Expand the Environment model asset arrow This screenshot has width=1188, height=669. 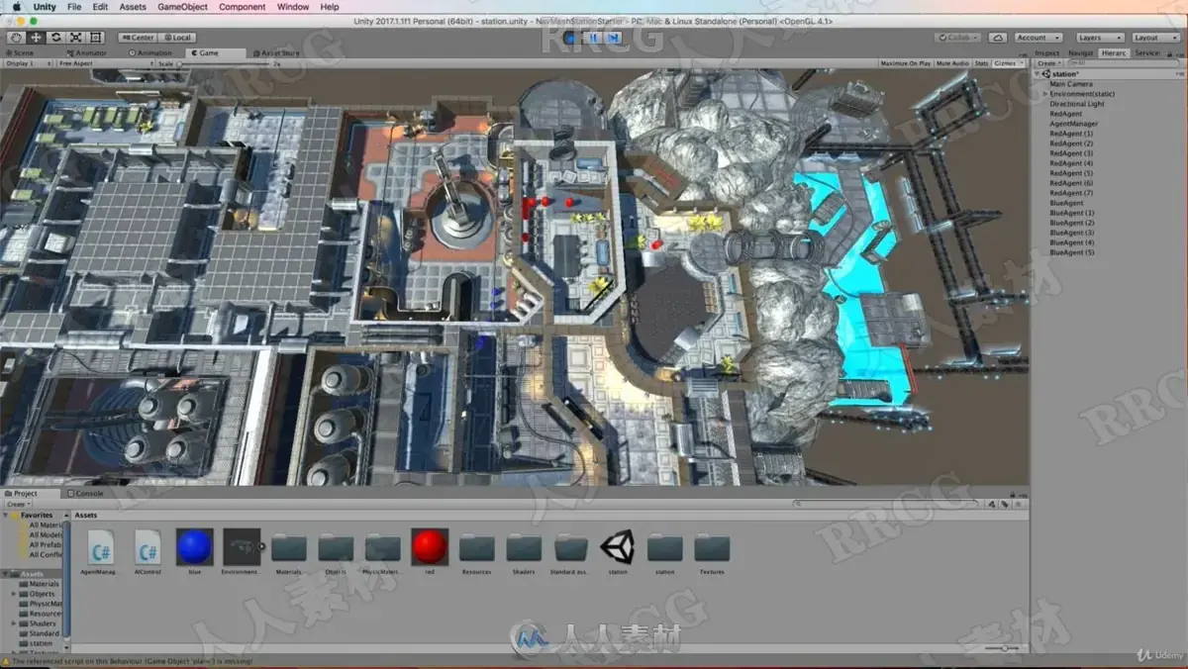pos(262,545)
